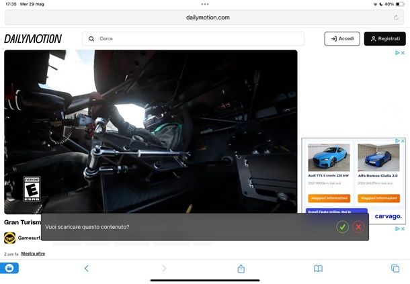Open the Accedi login button
The image size is (410, 284).
pyautogui.click(x=342, y=39)
